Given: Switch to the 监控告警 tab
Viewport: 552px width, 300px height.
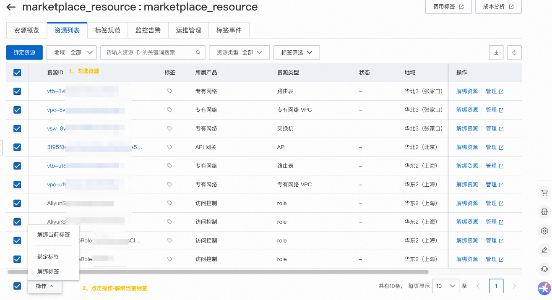Looking at the screenshot, I should click(x=148, y=31).
